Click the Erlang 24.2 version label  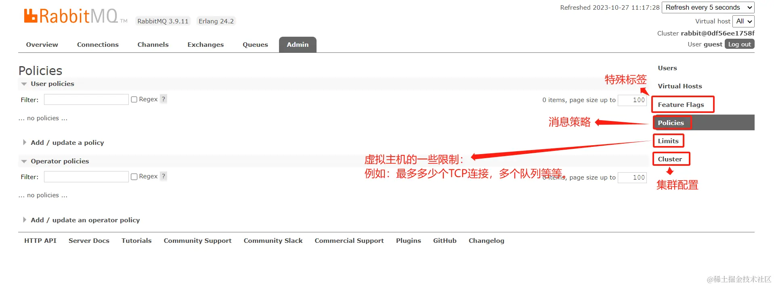(x=216, y=21)
